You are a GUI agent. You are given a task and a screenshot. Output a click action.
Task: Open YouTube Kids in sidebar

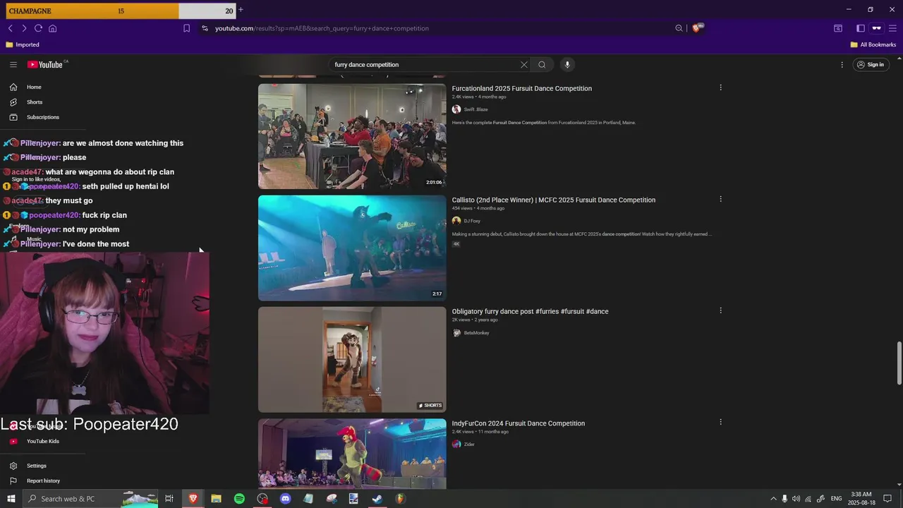coord(42,441)
